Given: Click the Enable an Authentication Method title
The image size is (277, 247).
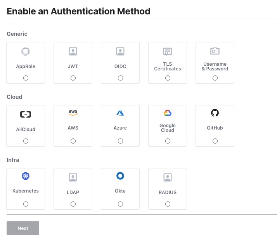Looking at the screenshot, I should [x=78, y=11].
